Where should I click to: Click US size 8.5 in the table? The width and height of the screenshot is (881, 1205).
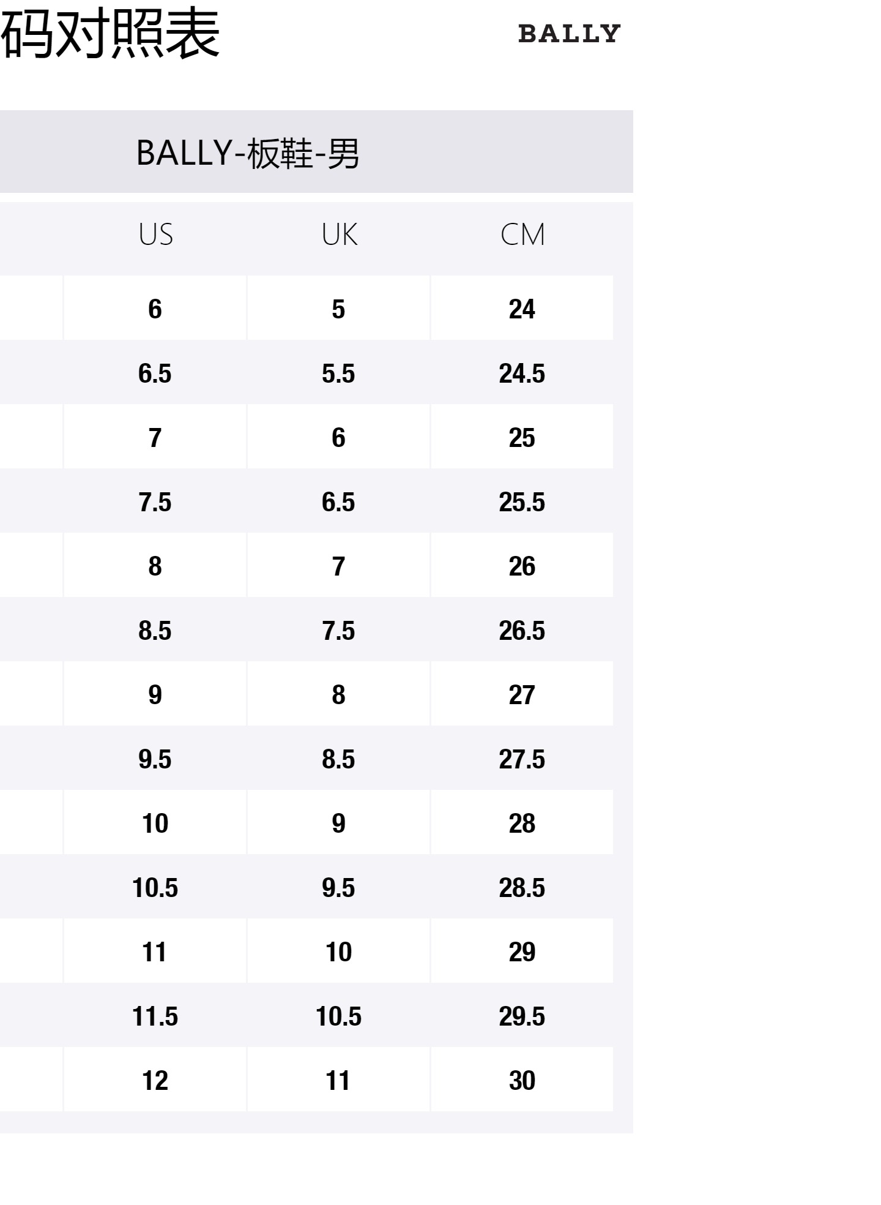(x=155, y=630)
